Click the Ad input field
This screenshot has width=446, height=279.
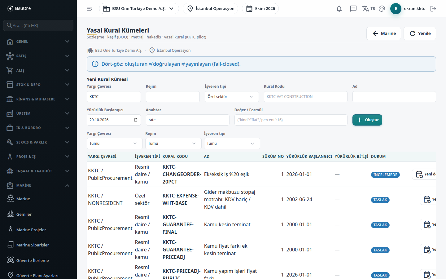(394, 97)
